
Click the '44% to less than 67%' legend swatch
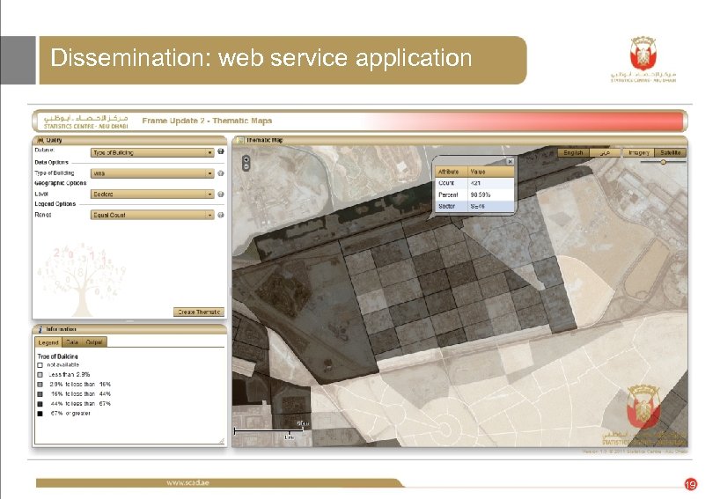[40, 404]
